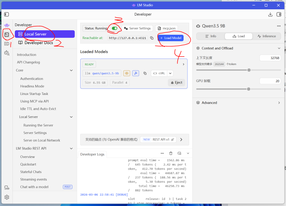This screenshot has height=206, width=286.
Task: Collapse the Developer Logs panel chevron
Action: (x=188, y=153)
